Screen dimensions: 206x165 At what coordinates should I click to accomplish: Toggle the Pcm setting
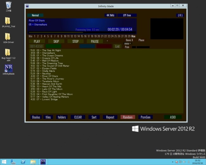127,47
